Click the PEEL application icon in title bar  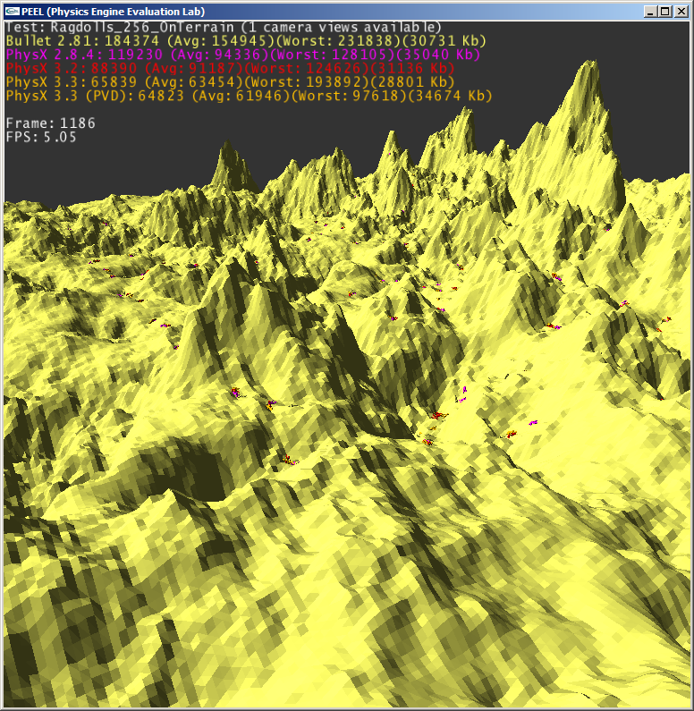pyautogui.click(x=13, y=12)
